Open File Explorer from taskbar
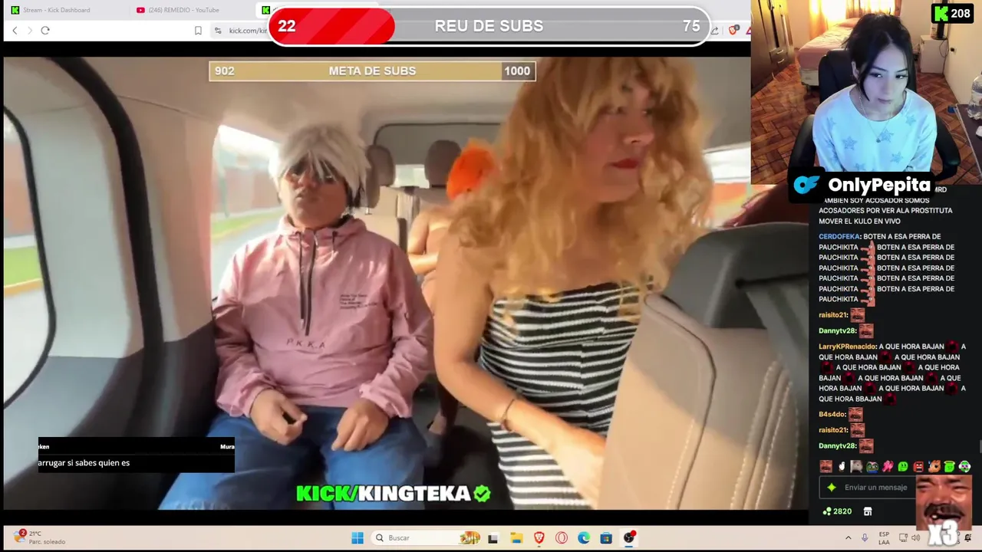Image resolution: width=982 pixels, height=552 pixels. (x=516, y=538)
